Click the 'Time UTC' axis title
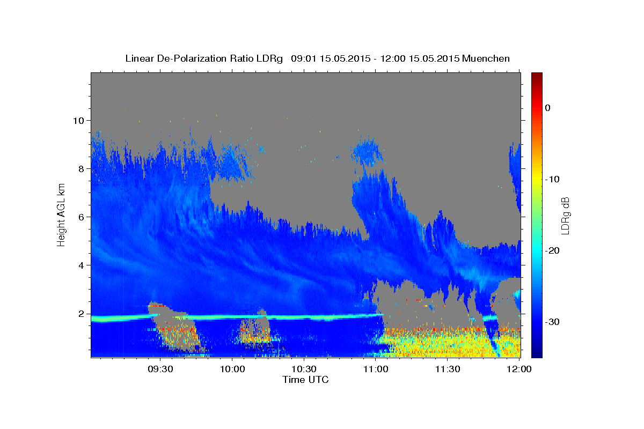This screenshot has width=644, height=429. click(x=305, y=380)
